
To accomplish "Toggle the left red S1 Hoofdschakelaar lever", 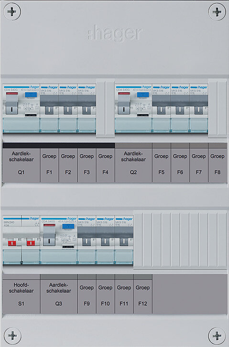I will tap(11, 243).
